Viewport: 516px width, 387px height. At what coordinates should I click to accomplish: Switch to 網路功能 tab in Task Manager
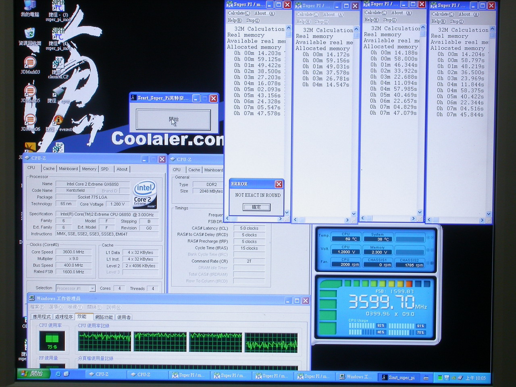pos(104,317)
